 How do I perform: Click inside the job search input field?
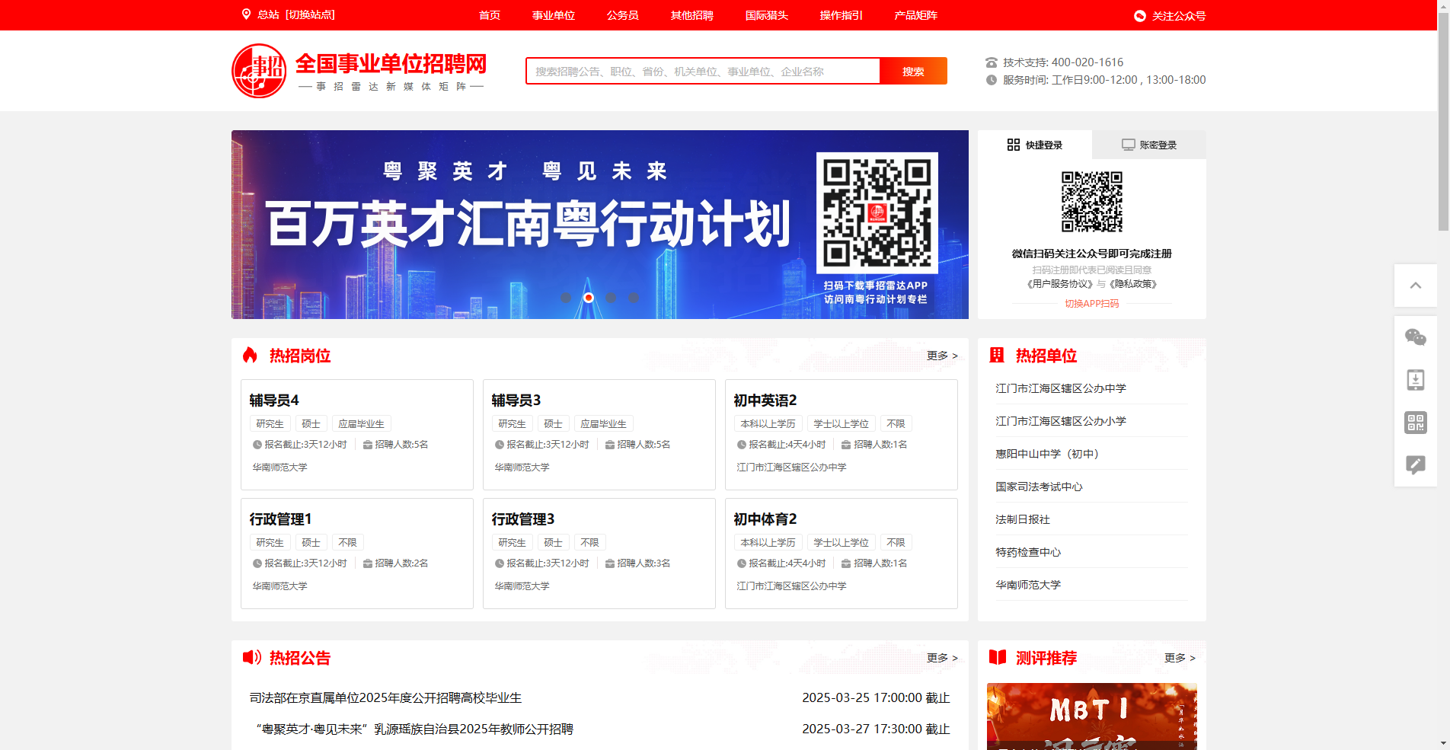[x=701, y=71]
